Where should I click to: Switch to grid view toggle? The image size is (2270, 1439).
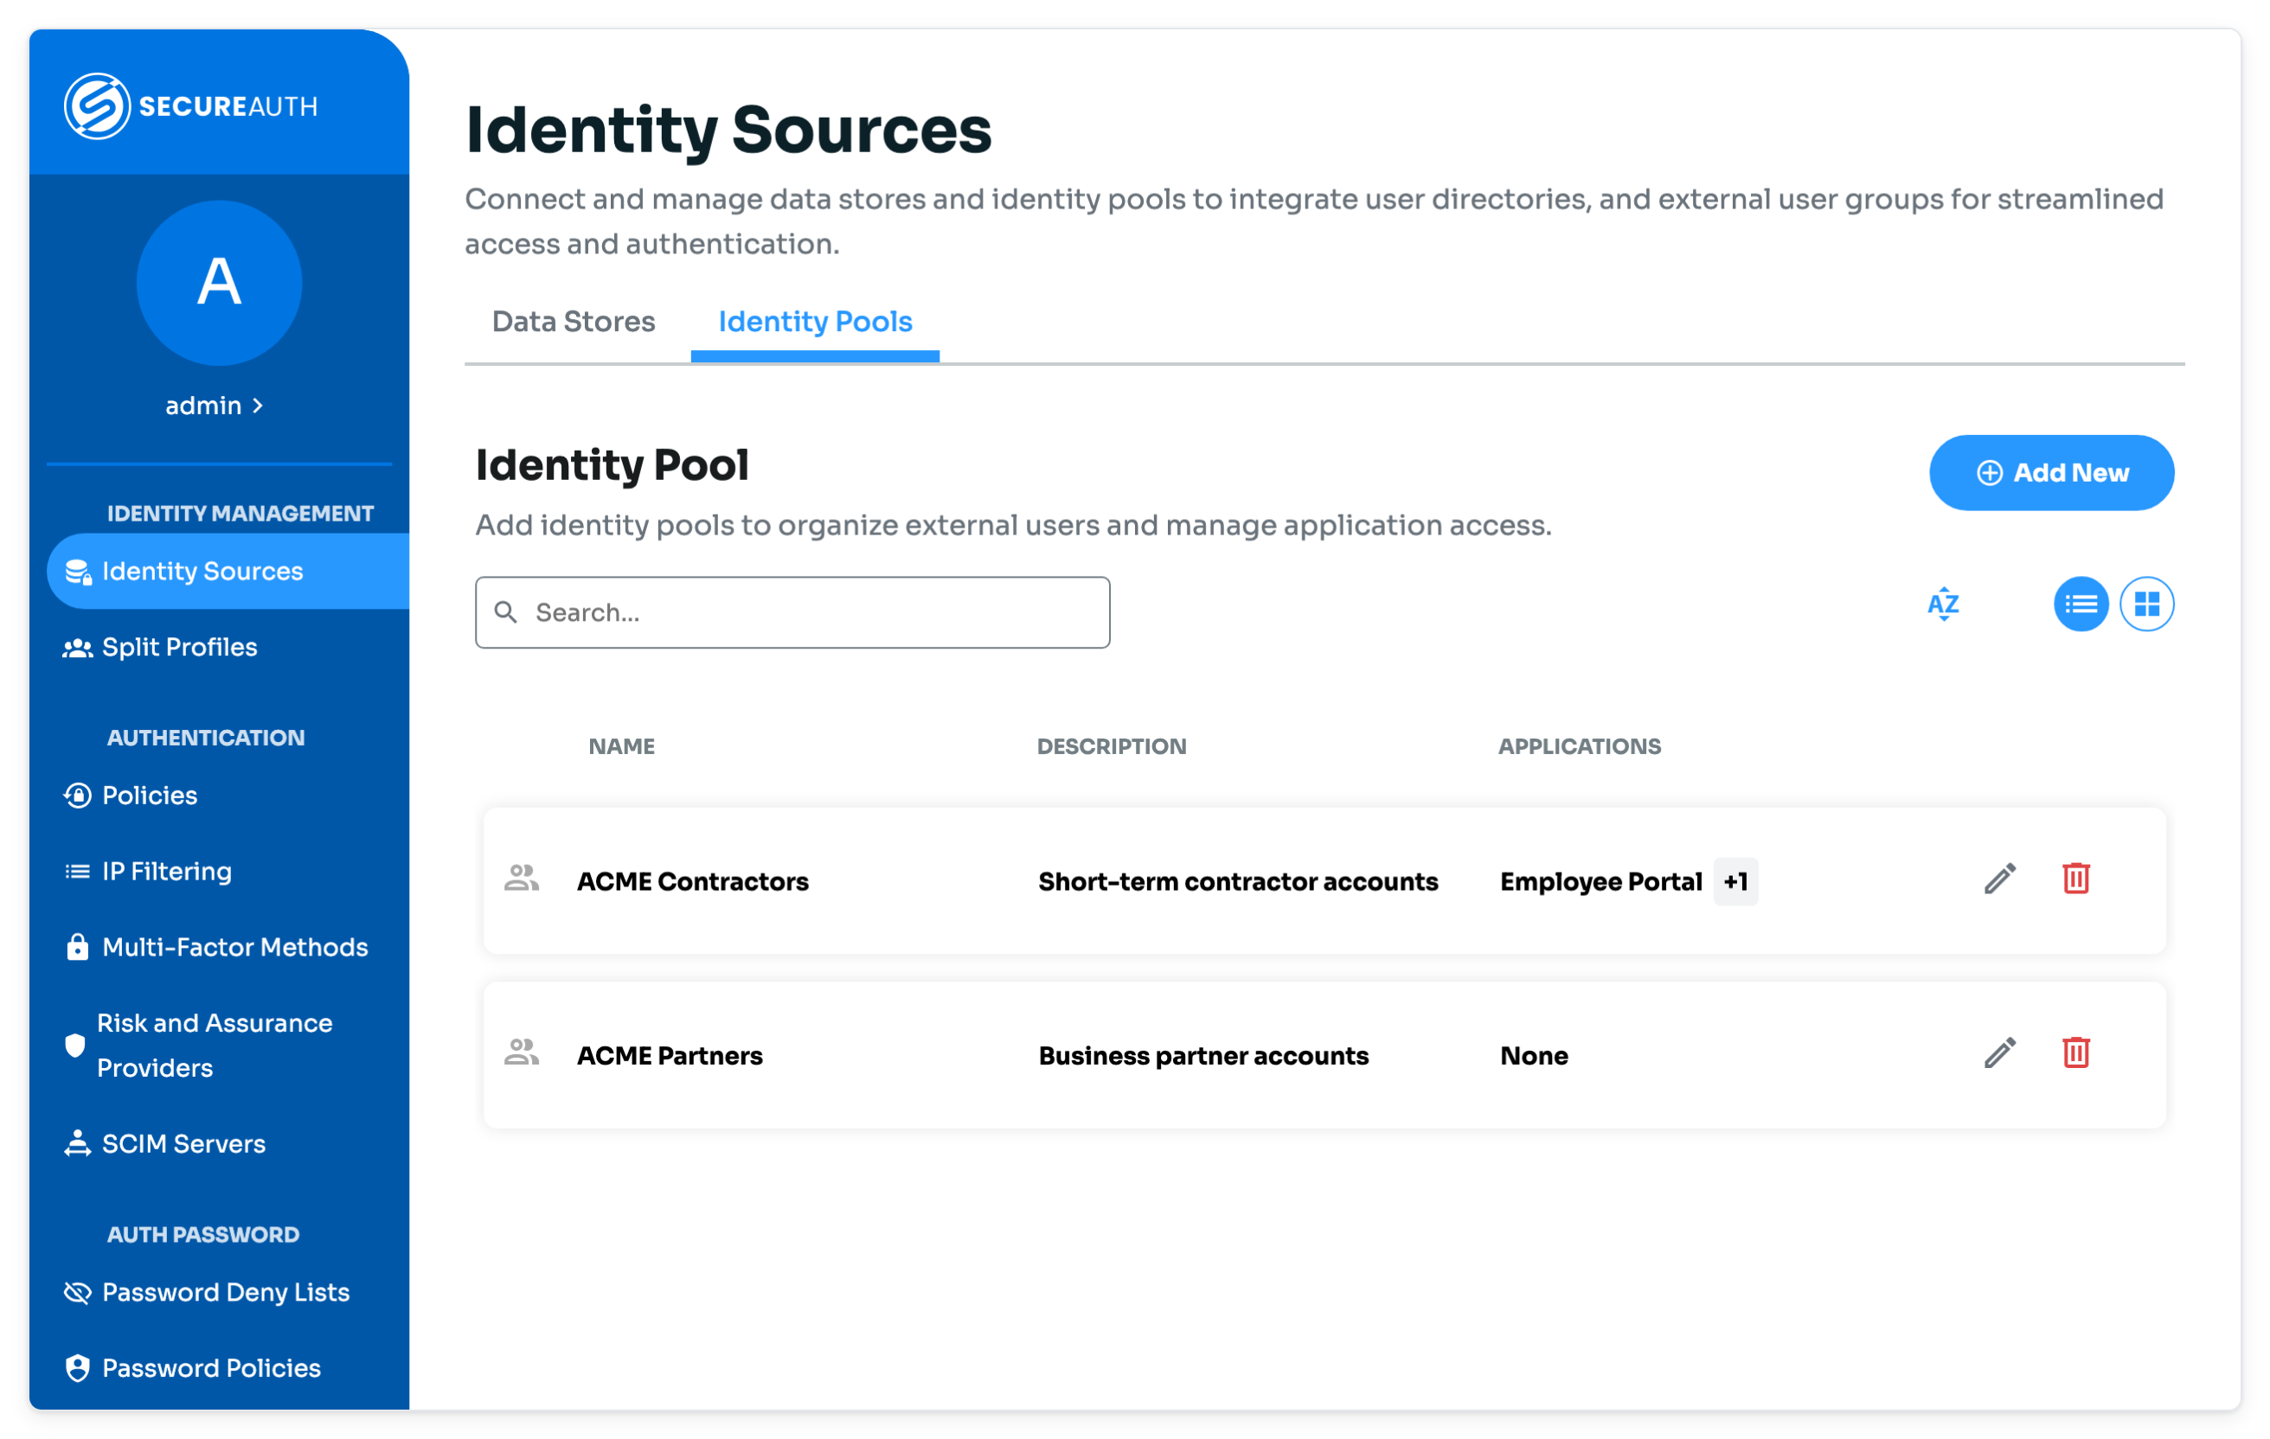tap(2146, 604)
